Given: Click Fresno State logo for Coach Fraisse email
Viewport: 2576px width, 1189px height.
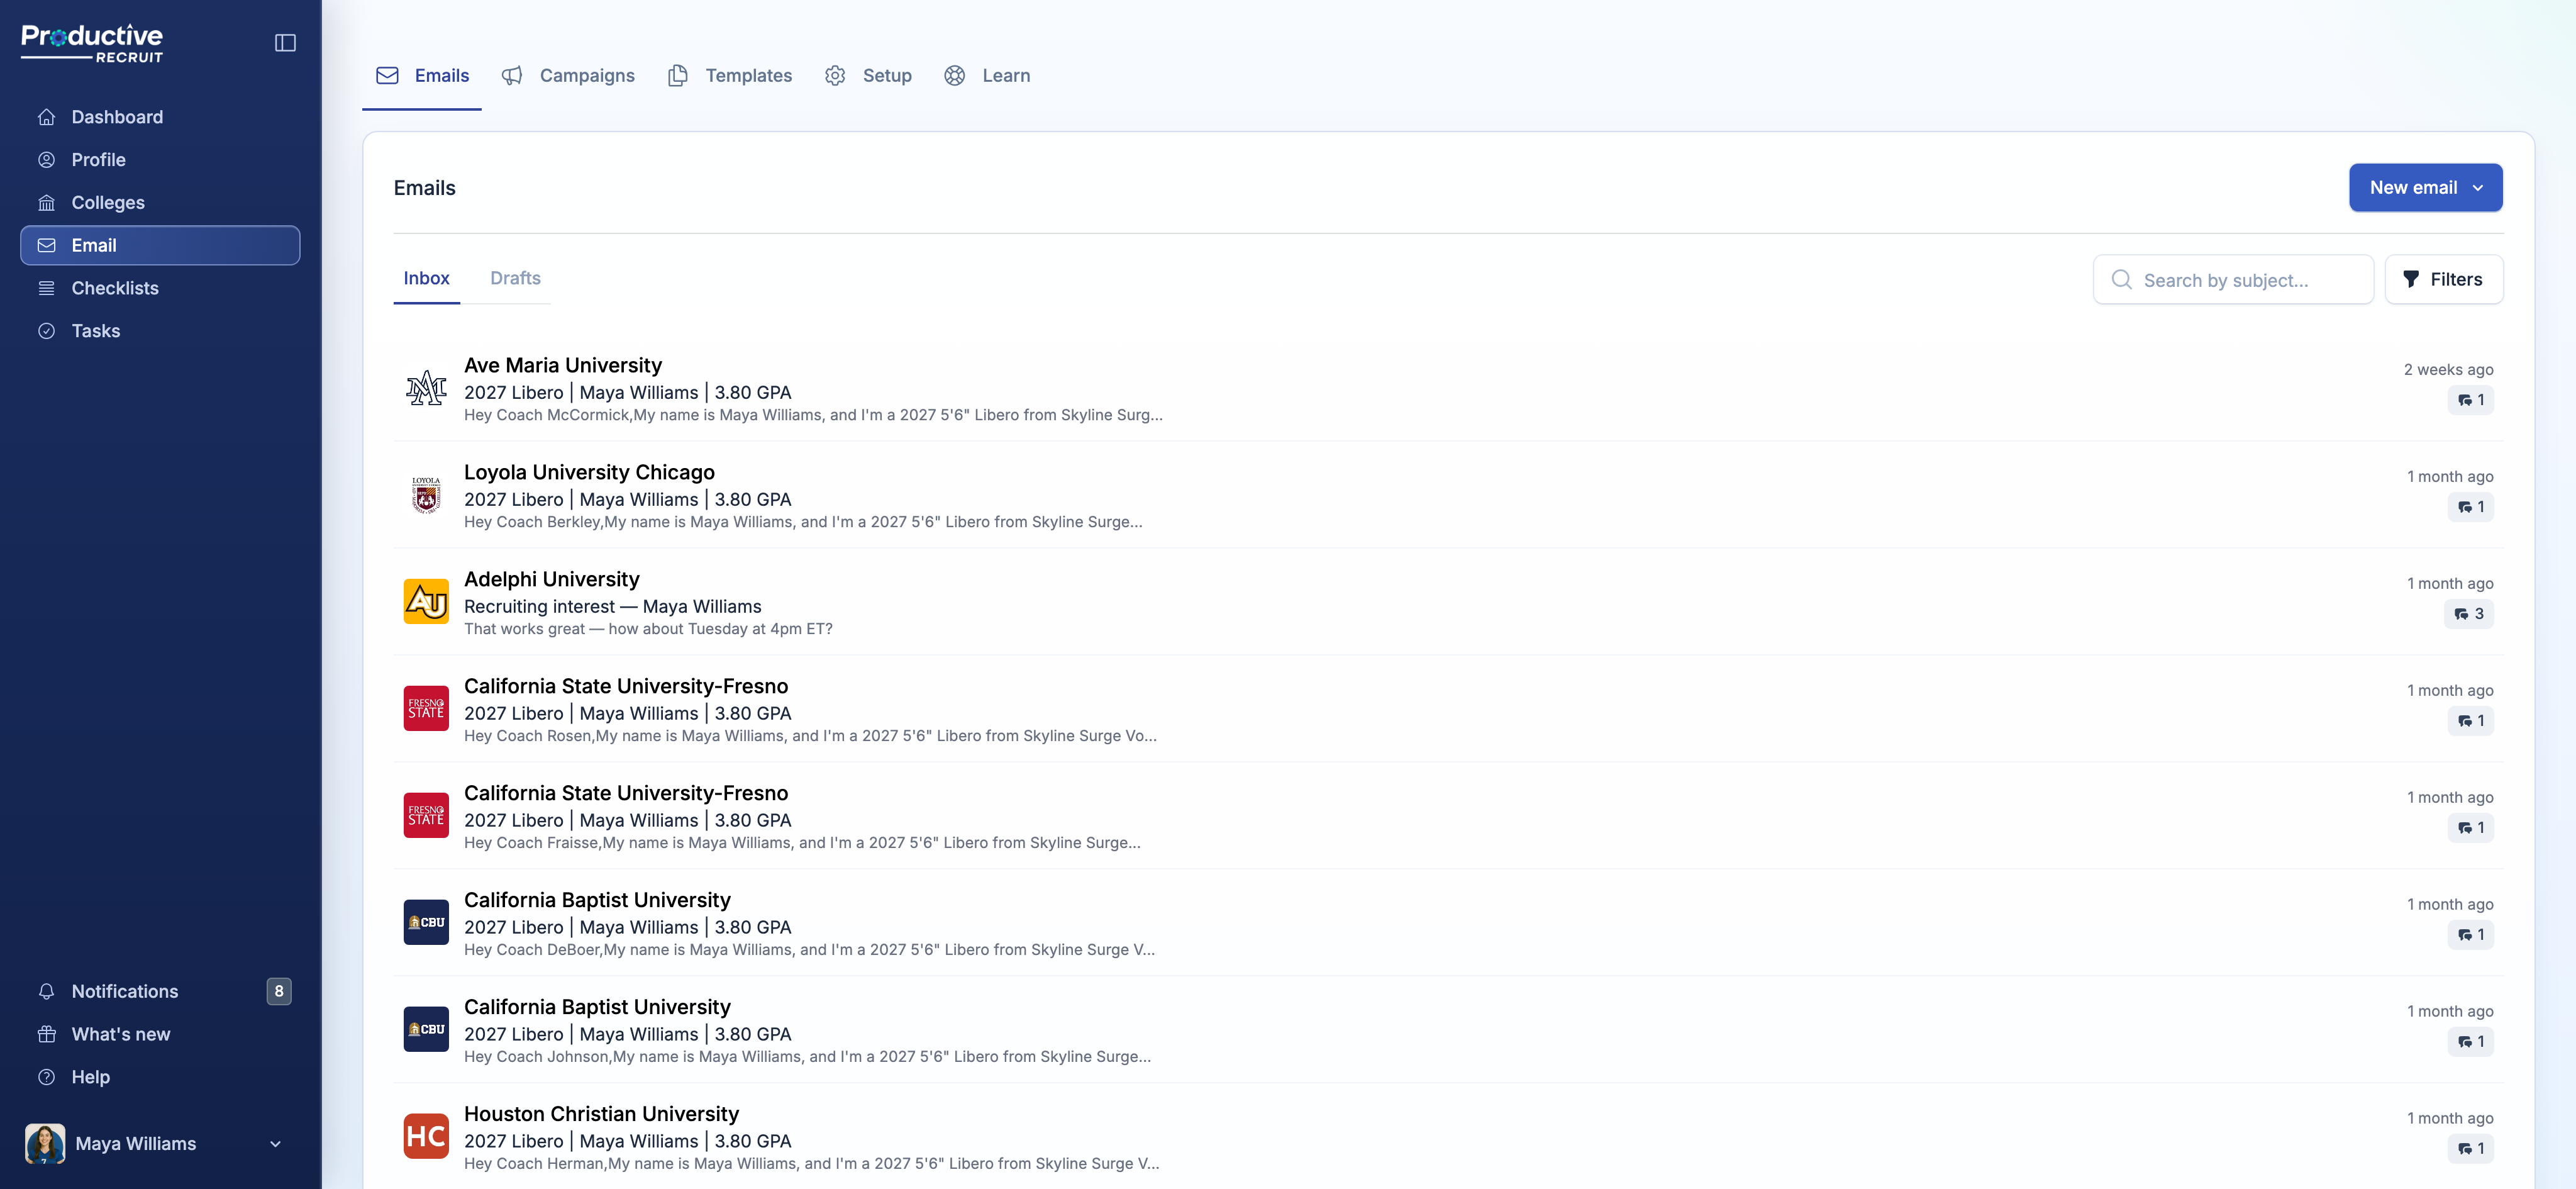Looking at the screenshot, I should 426,816.
